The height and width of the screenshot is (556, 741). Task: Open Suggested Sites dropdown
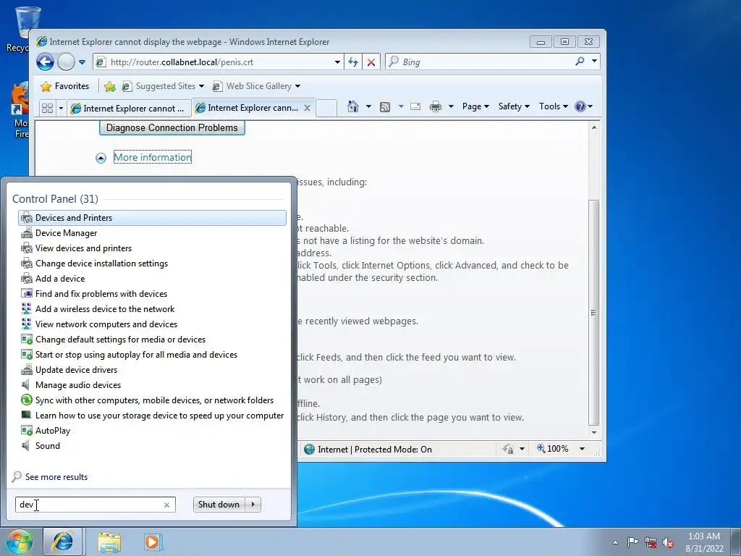163,86
